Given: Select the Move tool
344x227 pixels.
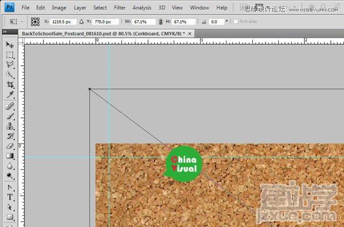Looking at the screenshot, I should point(10,45).
